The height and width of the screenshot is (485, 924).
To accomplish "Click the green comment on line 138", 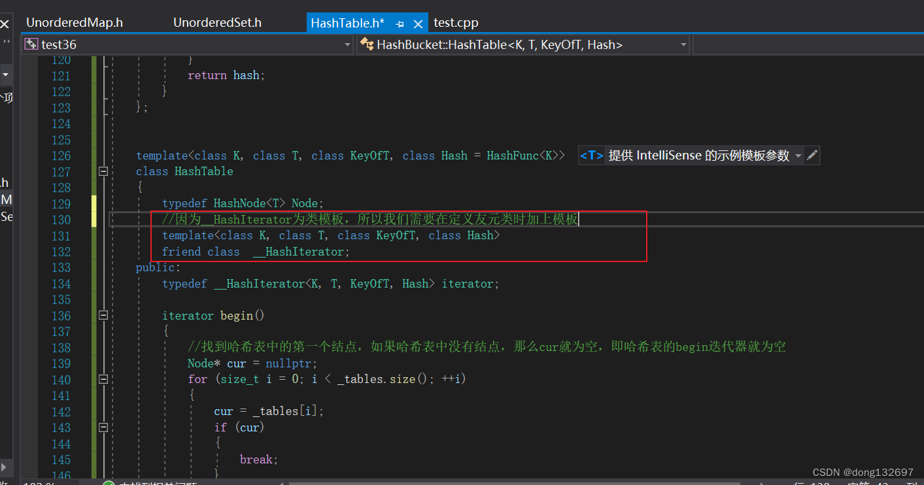I will 487,347.
